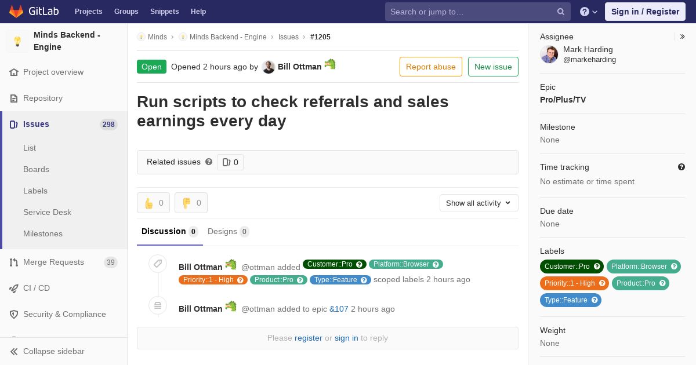Open the Projects menu
Viewport: 696px width, 365px height.
point(88,12)
